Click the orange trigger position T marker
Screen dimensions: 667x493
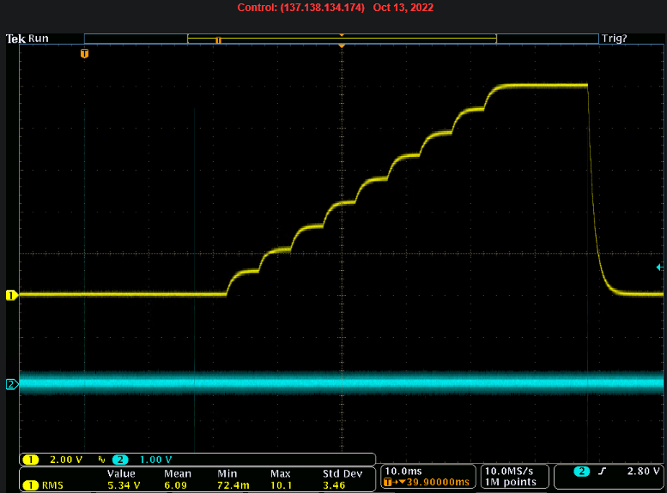(x=84, y=53)
